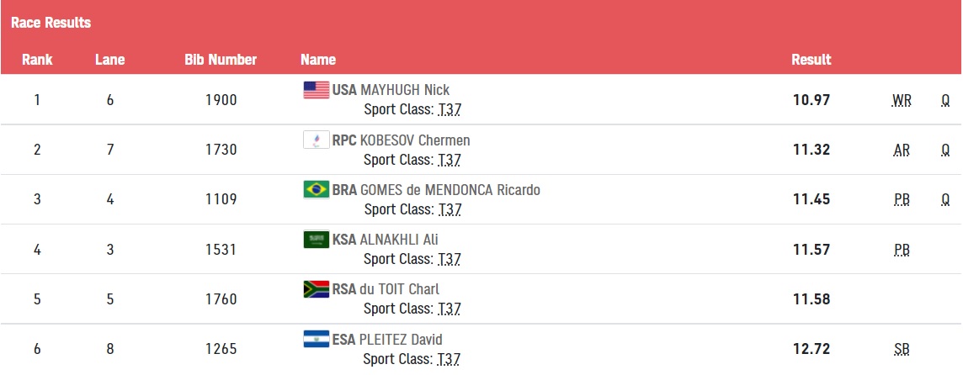Click the USA flag icon
Screen dimensions: 963x375
(x=317, y=90)
